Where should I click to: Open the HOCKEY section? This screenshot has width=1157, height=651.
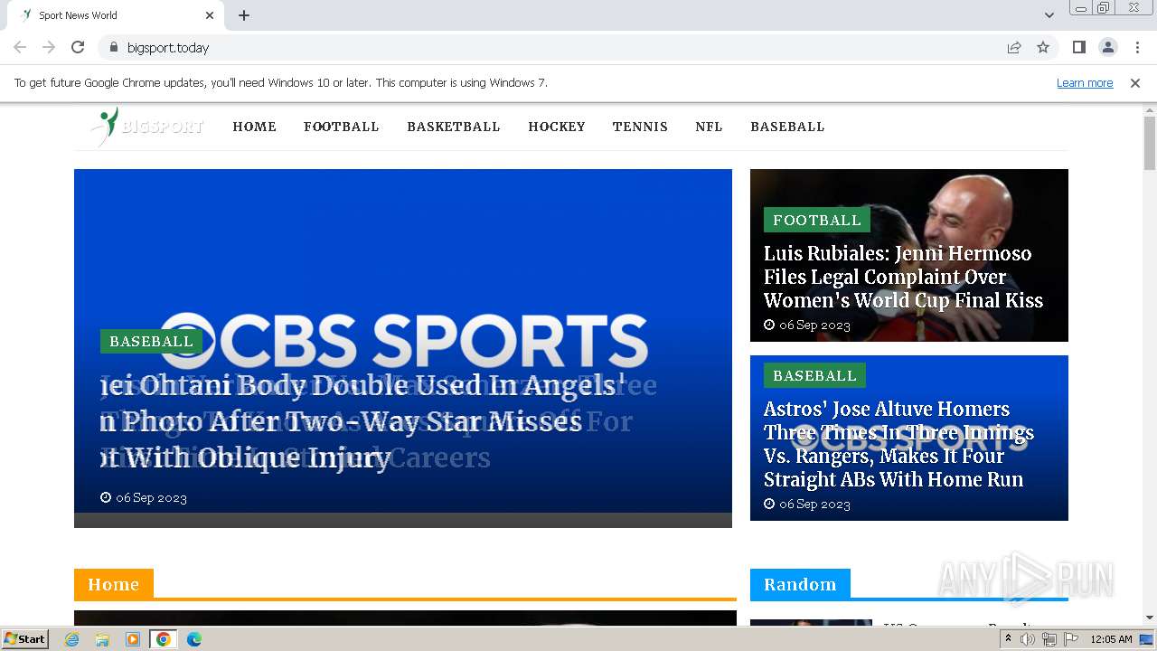click(x=557, y=127)
